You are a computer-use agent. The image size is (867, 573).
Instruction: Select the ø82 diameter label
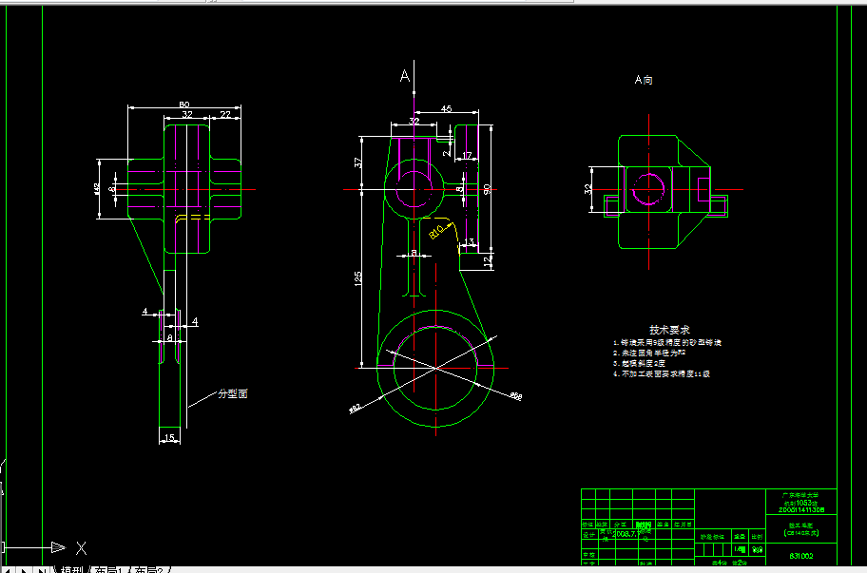click(x=355, y=409)
